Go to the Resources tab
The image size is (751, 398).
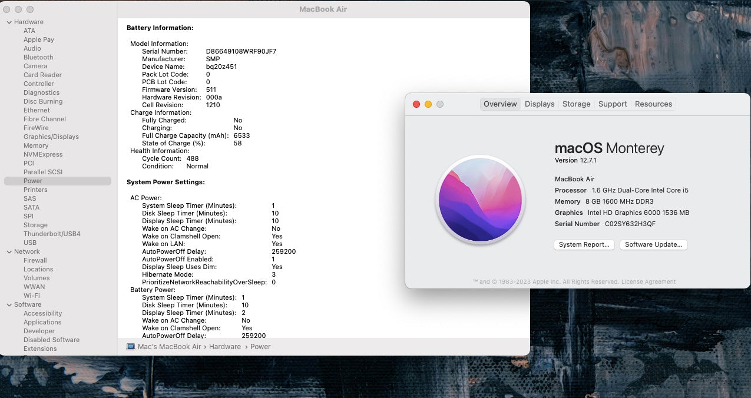point(653,104)
